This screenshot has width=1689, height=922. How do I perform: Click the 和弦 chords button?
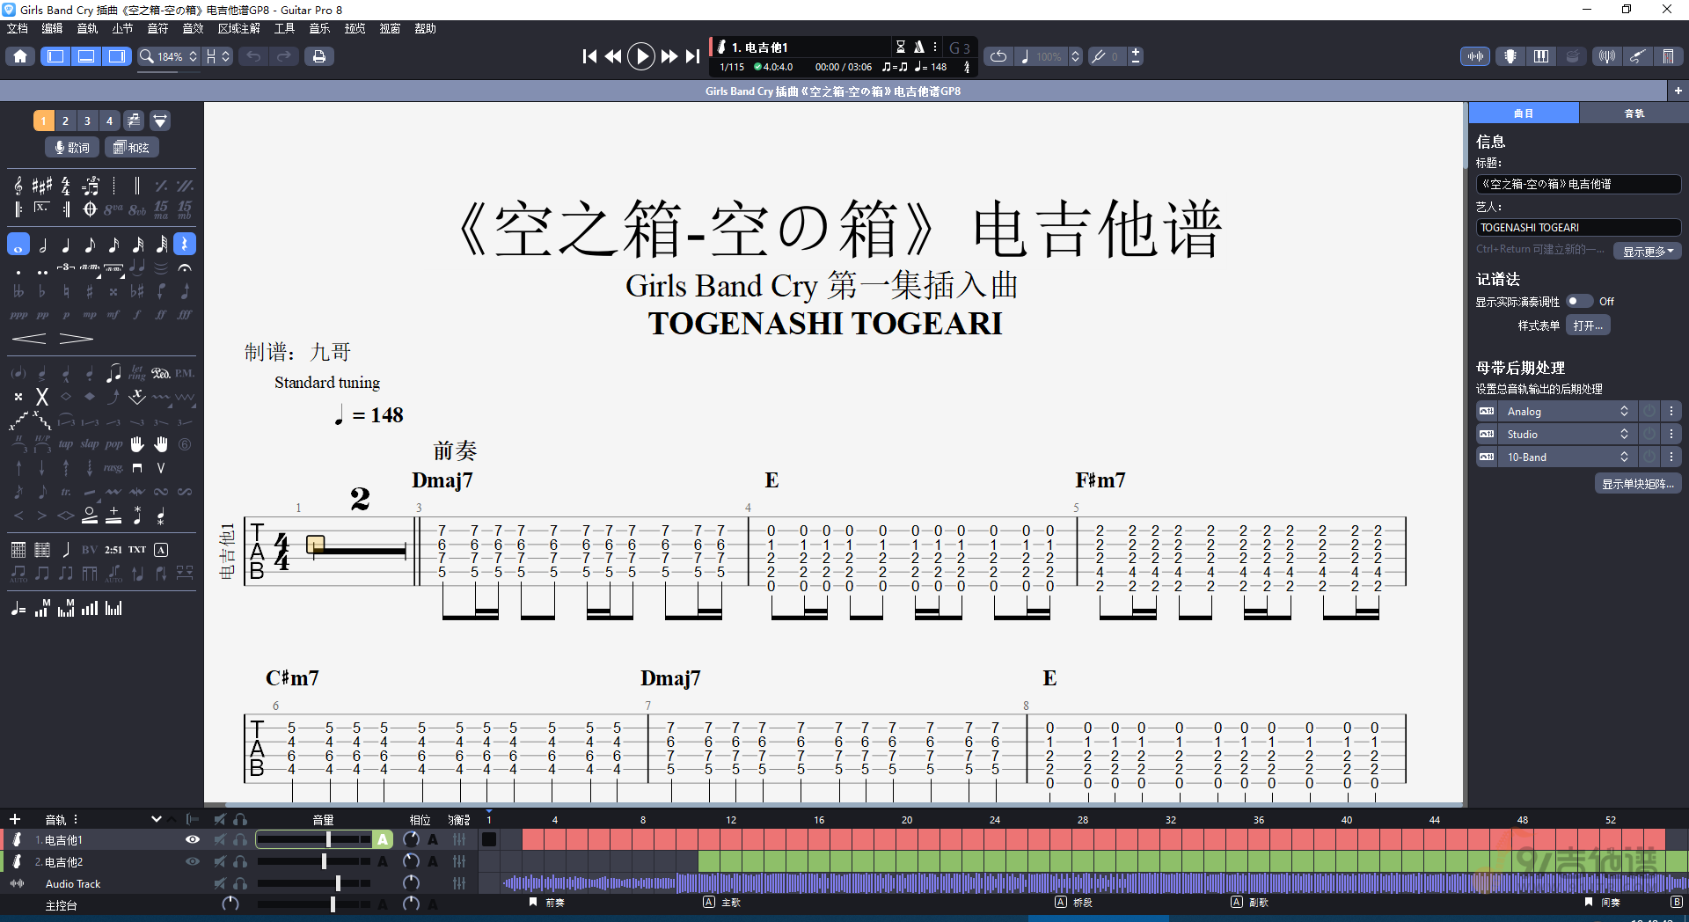click(132, 147)
